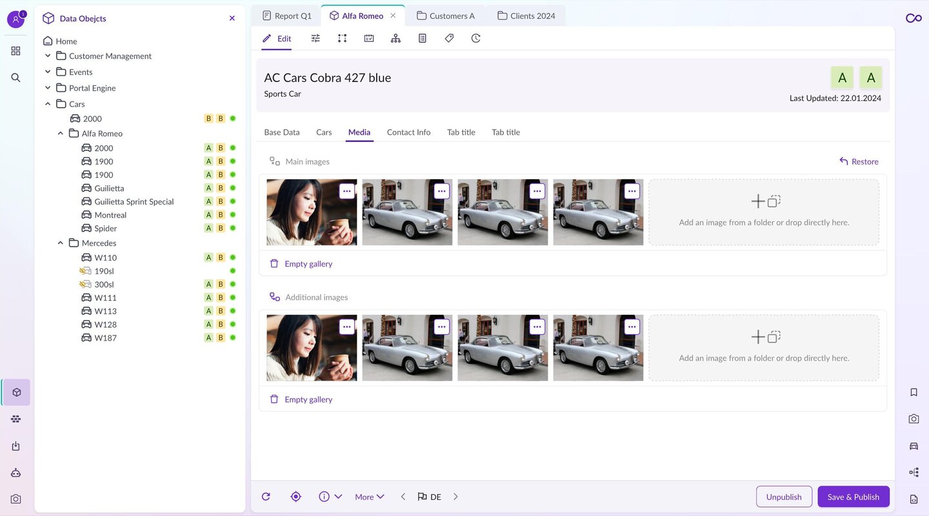Viewport: 929px width, 516px height.
Task: Click the Save & Publish button
Action: coord(853,497)
